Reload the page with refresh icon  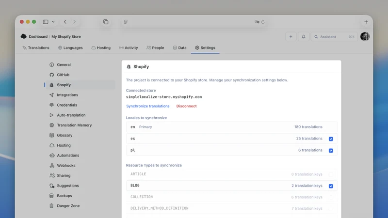pos(263,22)
